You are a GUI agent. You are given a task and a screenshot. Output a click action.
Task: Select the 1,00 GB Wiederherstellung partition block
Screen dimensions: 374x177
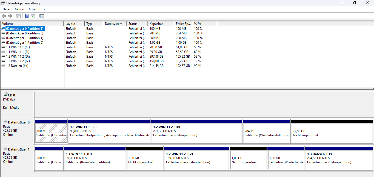click(286, 158)
